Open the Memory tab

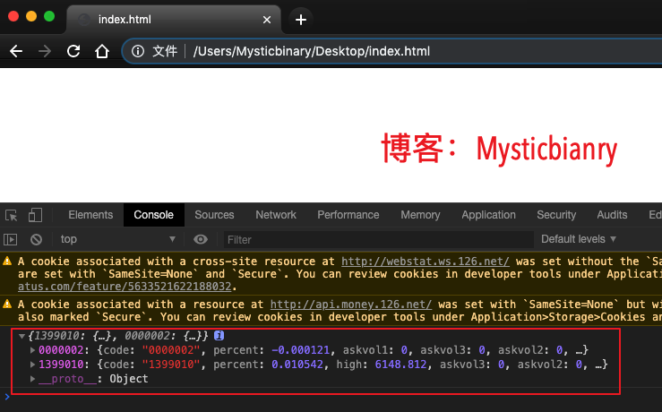pyautogui.click(x=420, y=215)
